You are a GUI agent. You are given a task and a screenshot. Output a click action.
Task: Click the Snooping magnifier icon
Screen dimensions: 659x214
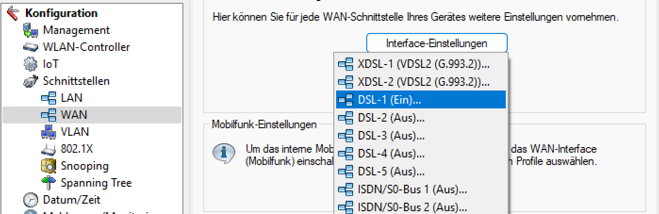click(x=49, y=166)
